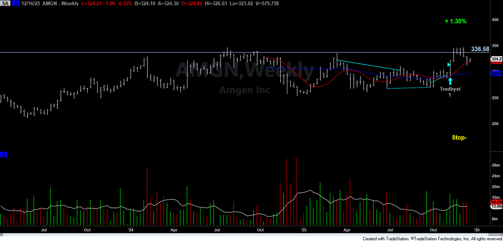
Task: Click the 250 price axis label
Action: click(495, 97)
